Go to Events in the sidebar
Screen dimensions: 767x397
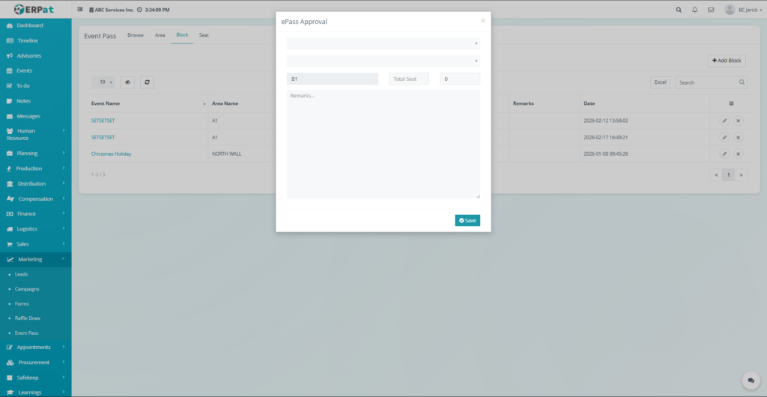pyautogui.click(x=35, y=70)
